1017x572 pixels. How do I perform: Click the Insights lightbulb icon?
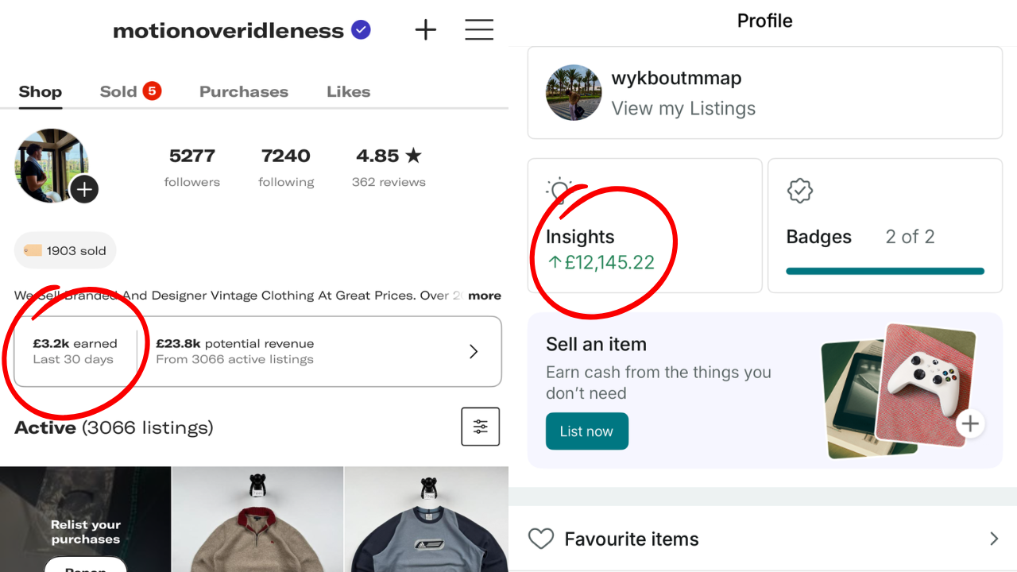(x=559, y=192)
